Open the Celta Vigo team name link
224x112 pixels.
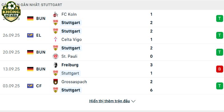[71, 39]
